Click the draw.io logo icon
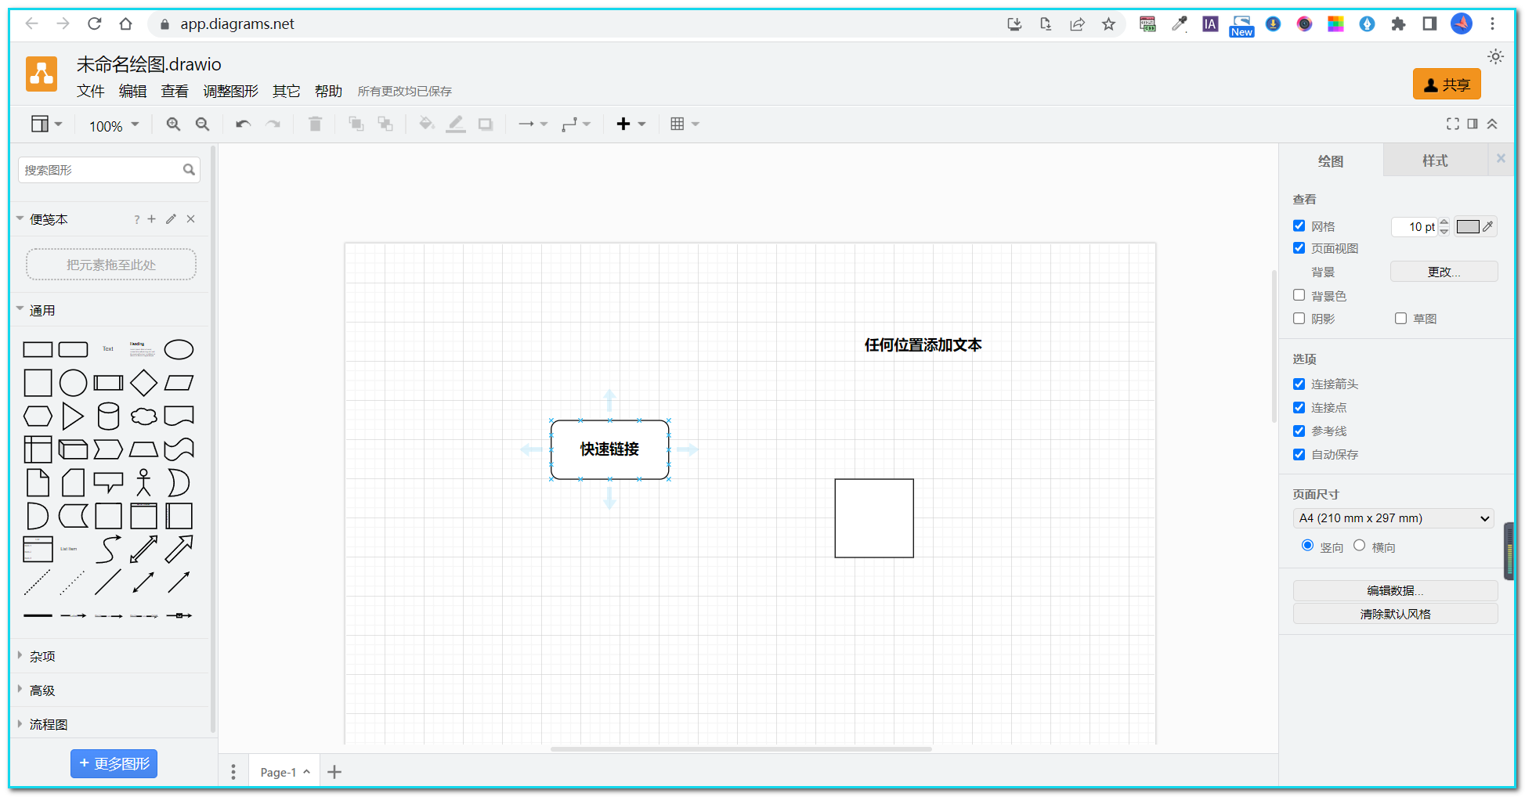This screenshot has height=797, width=1525. pyautogui.click(x=42, y=74)
